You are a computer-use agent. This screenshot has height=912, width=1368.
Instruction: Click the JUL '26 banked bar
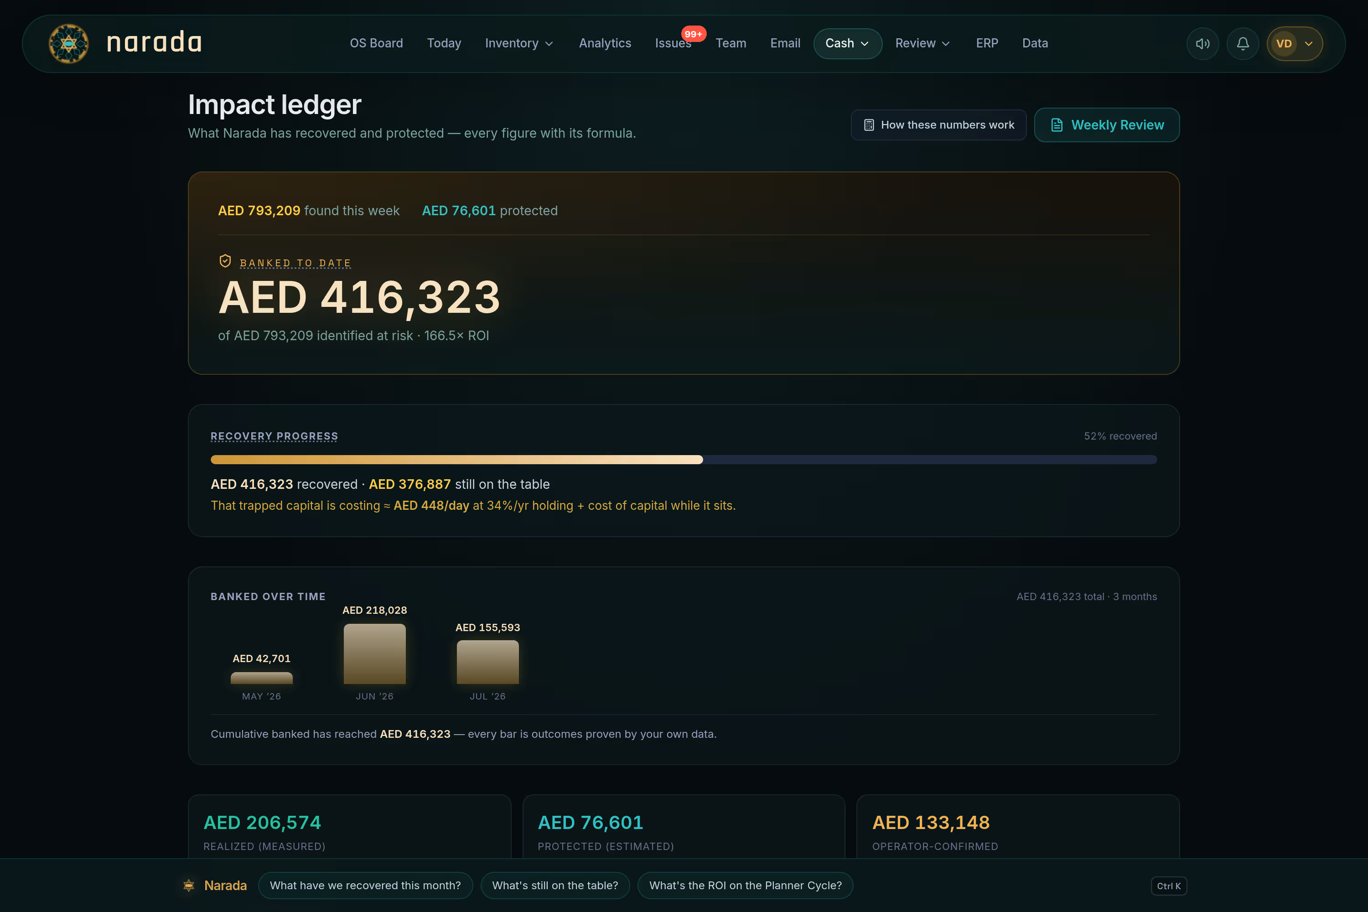487,662
